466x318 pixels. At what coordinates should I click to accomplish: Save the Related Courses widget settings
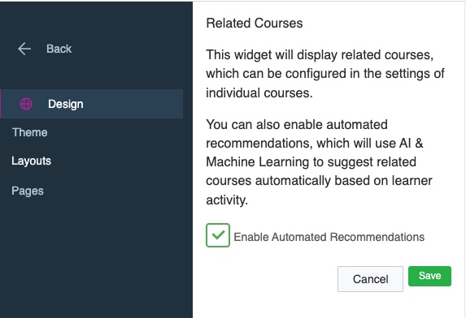click(429, 276)
